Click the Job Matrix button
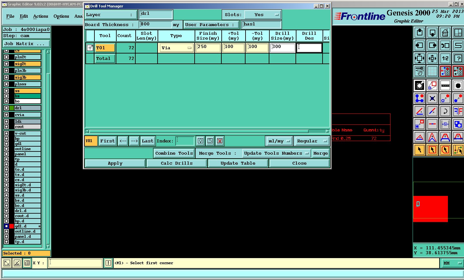The height and width of the screenshot is (280, 464). click(26, 43)
